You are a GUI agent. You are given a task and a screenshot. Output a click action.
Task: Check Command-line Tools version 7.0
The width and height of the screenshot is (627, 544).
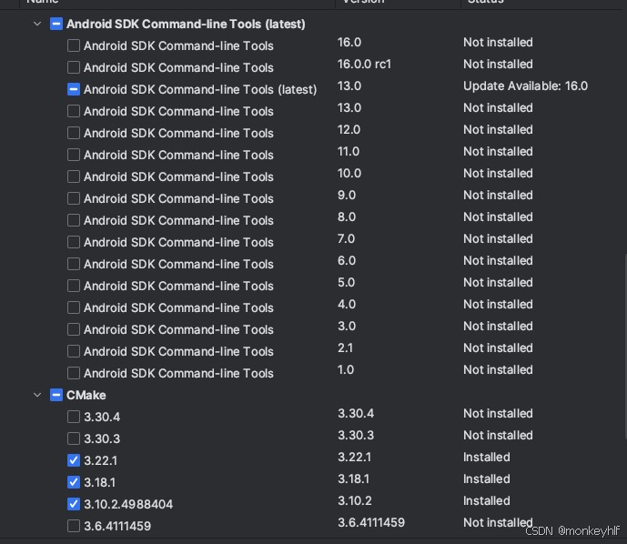[74, 242]
